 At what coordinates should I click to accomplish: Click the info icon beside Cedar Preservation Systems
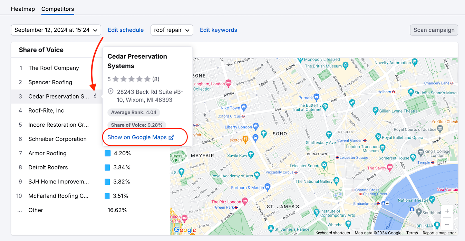pos(95,96)
